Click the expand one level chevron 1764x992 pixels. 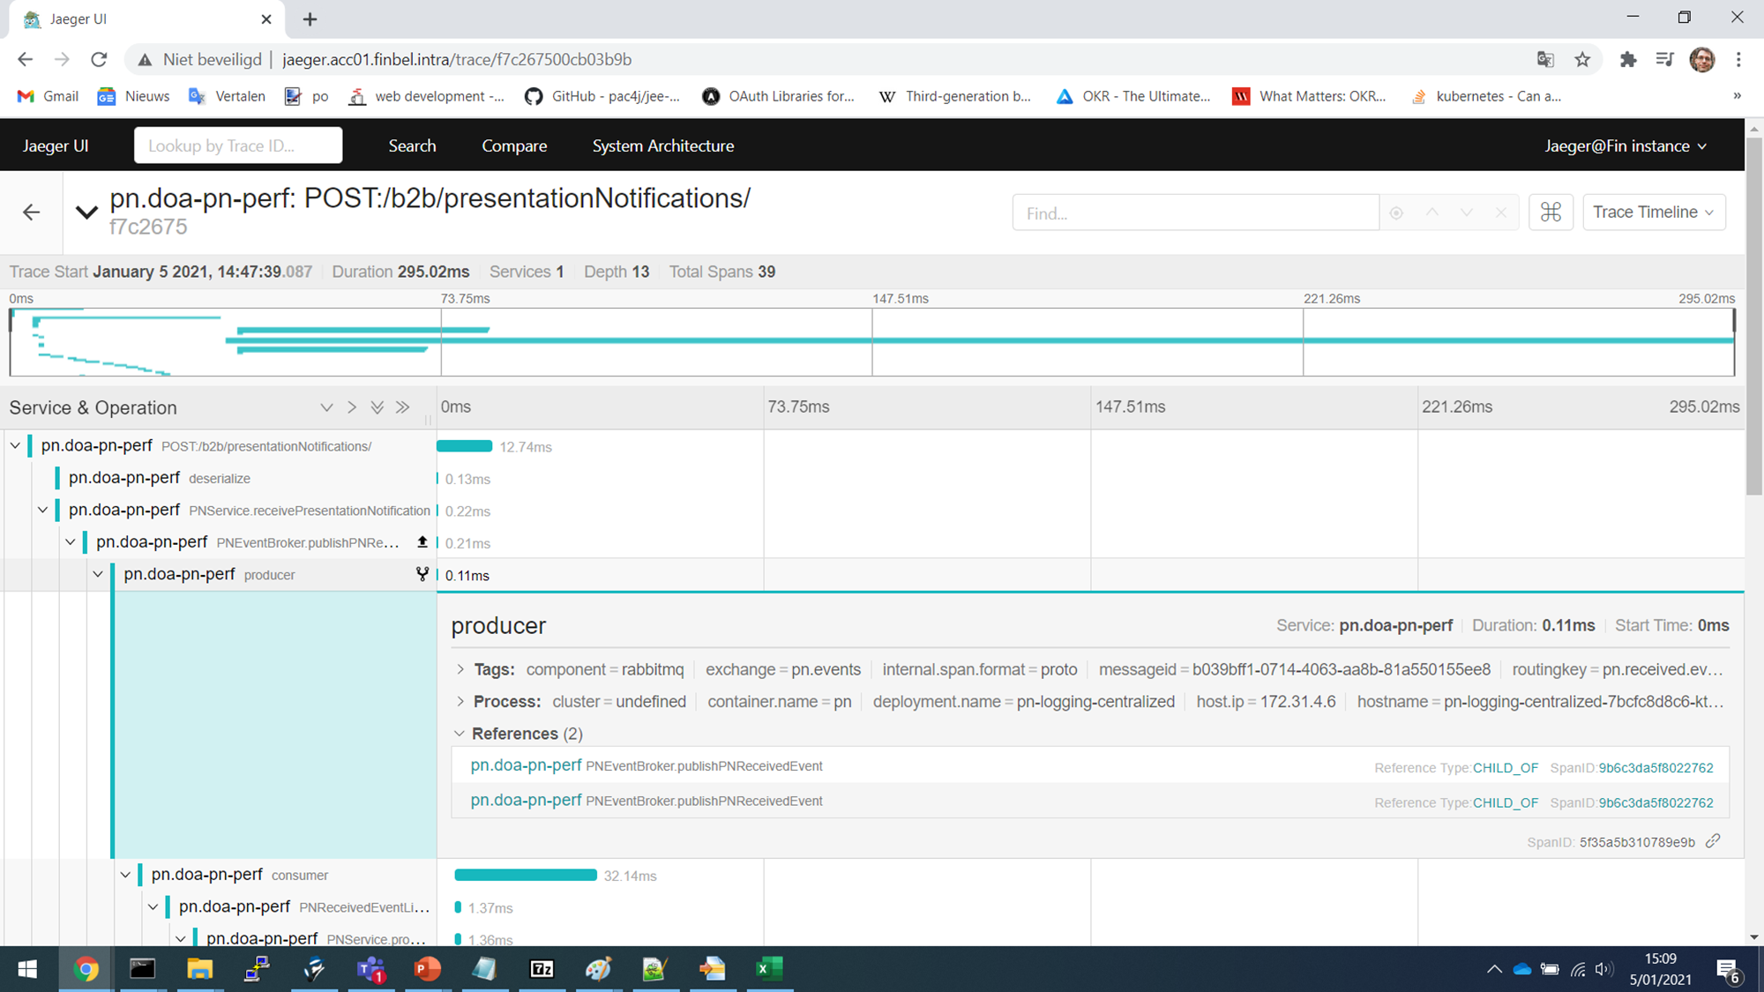(326, 407)
